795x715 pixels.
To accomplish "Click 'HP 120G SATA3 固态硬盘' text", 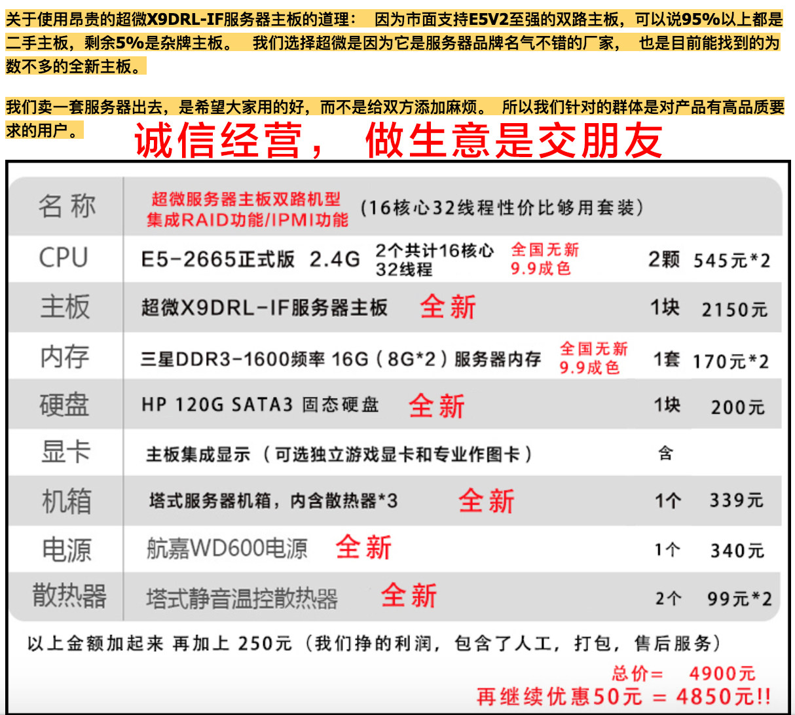I will [x=260, y=405].
